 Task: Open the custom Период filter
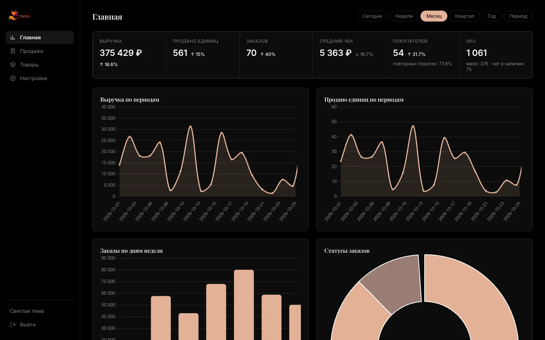pyautogui.click(x=518, y=16)
